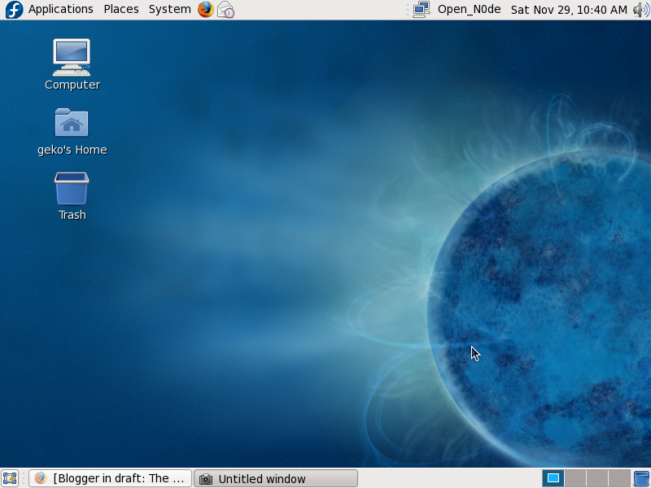Click the panel applet at bottom-right corner
The image size is (651, 488).
[642, 478]
